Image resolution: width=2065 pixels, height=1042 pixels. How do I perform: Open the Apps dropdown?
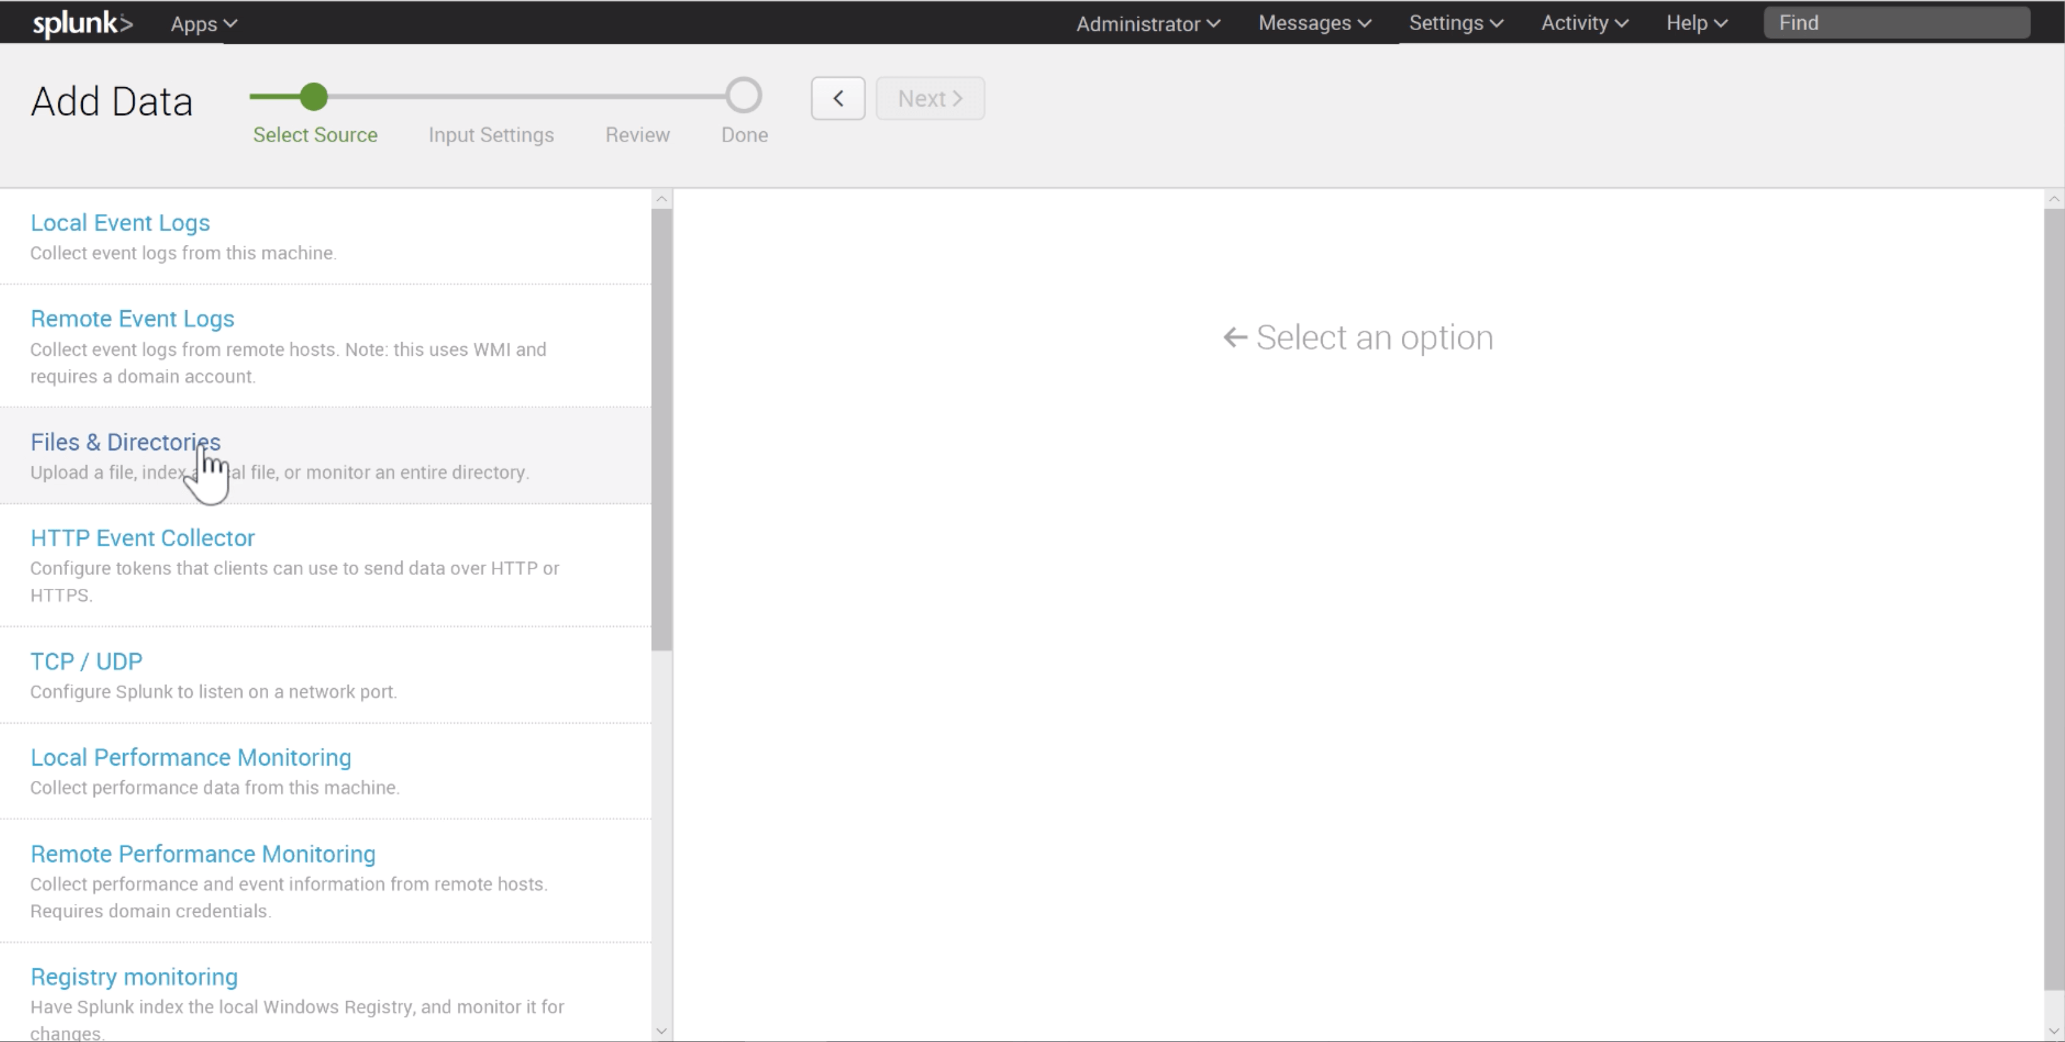(203, 23)
